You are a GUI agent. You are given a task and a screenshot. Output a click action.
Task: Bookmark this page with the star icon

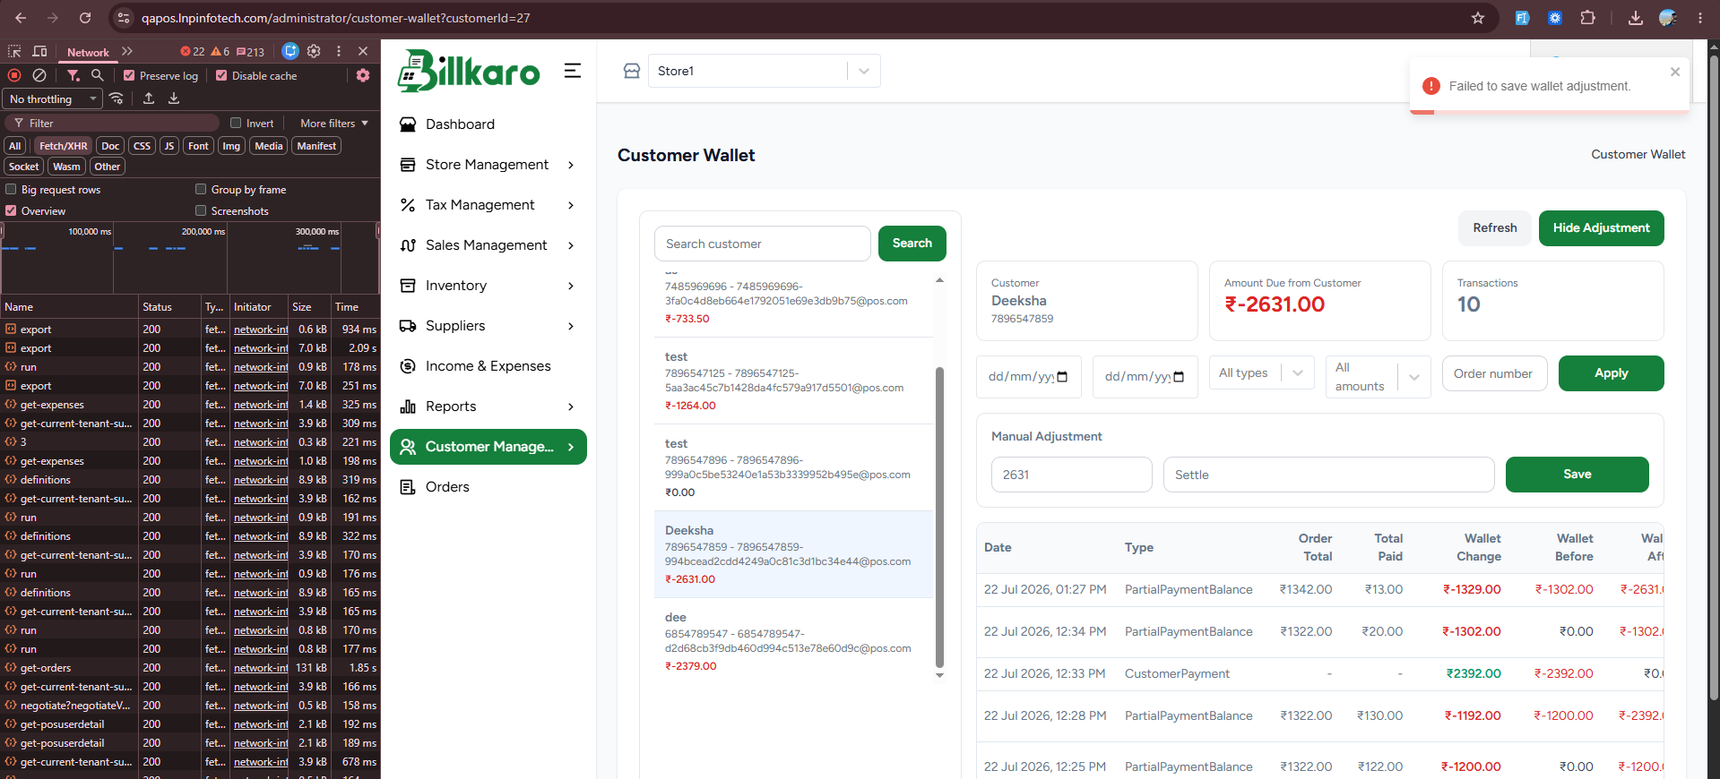[x=1478, y=18]
